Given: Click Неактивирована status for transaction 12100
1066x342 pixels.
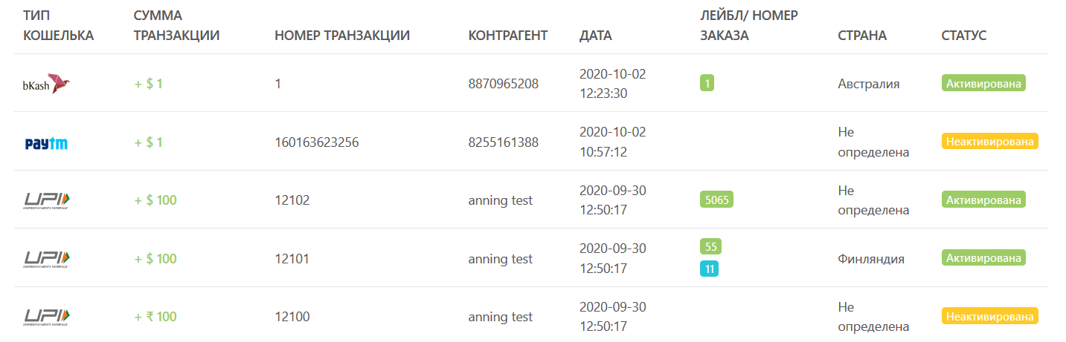Looking at the screenshot, I should 989,316.
